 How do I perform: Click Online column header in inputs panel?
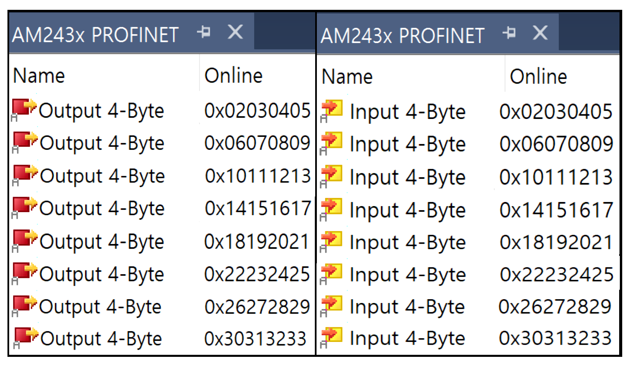538,77
